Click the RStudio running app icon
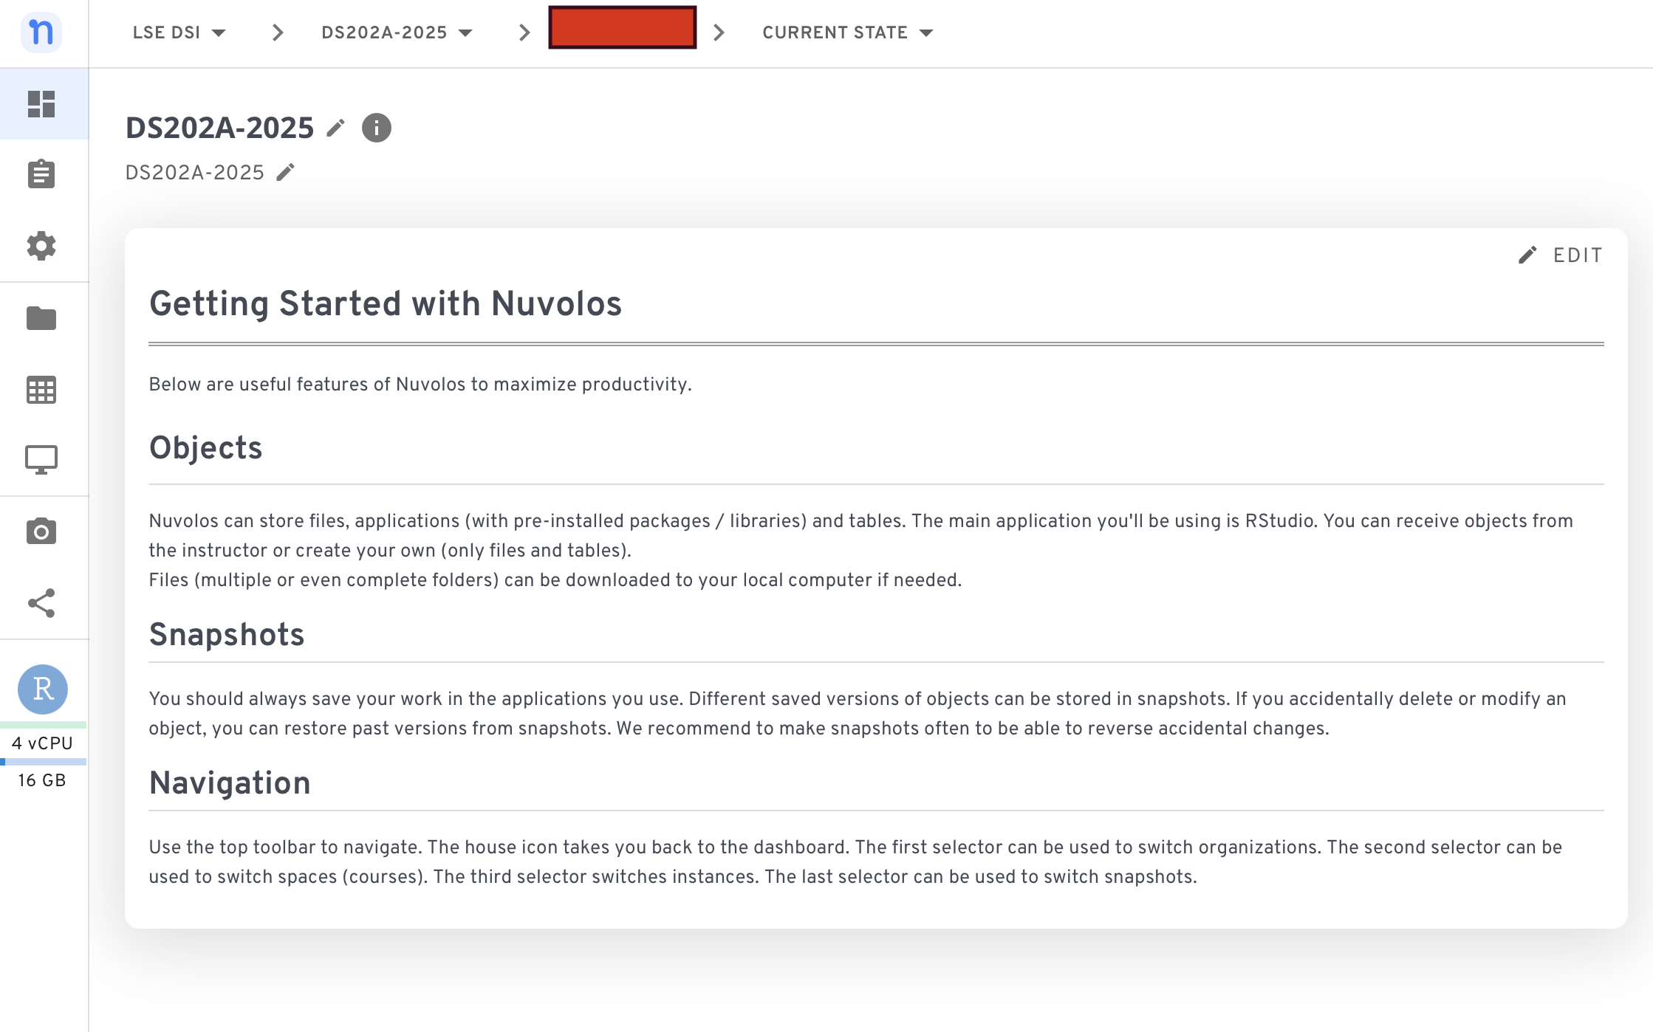Screen dimensions: 1653x1032 [43, 689]
